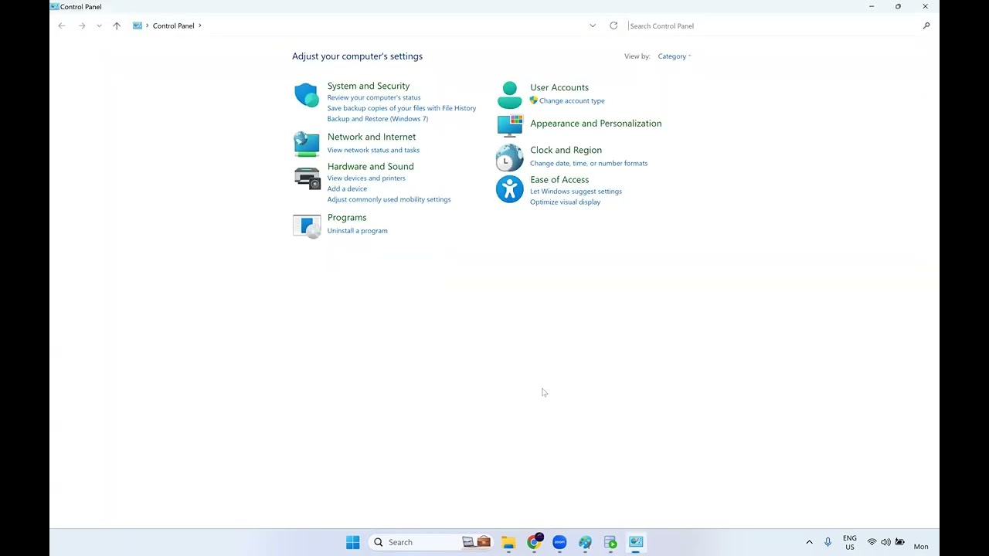Click Let Windows suggest settings
This screenshot has width=989, height=556.
[x=576, y=191]
